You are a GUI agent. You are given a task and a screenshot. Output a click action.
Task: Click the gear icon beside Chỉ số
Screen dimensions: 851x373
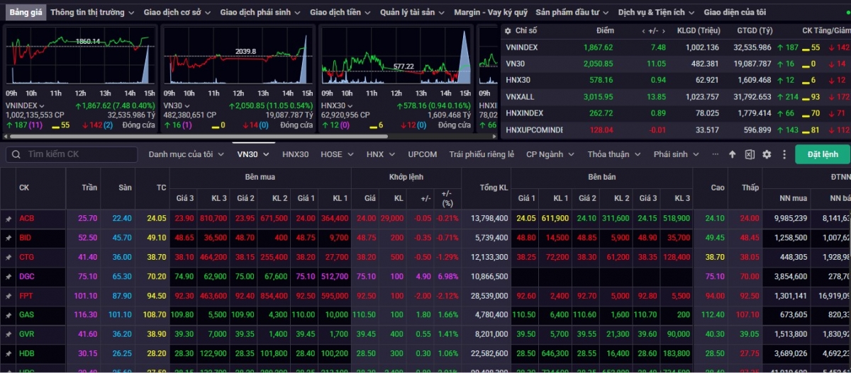pos(507,30)
